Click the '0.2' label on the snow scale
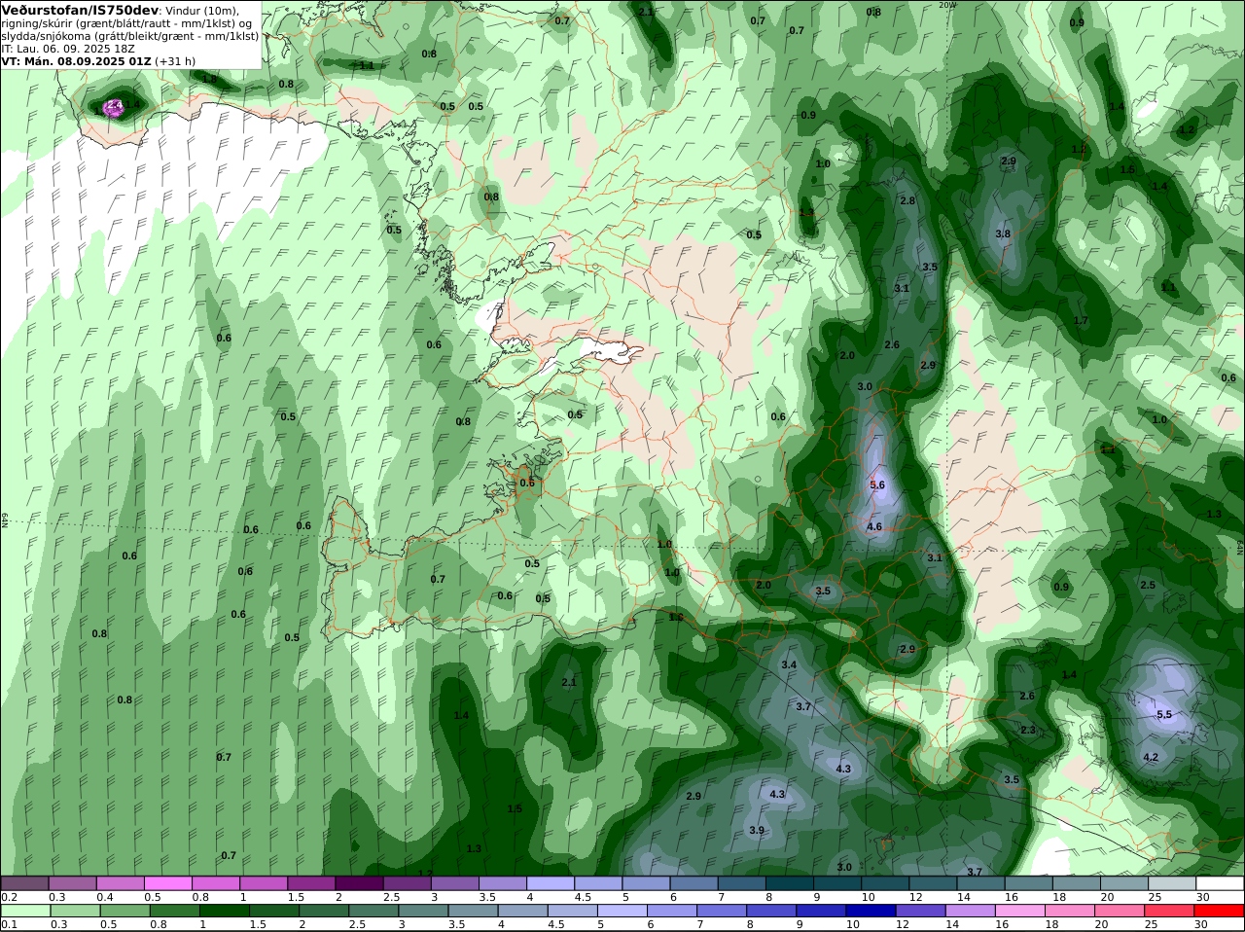Viewport: 1245px width, 932px height. [9, 897]
